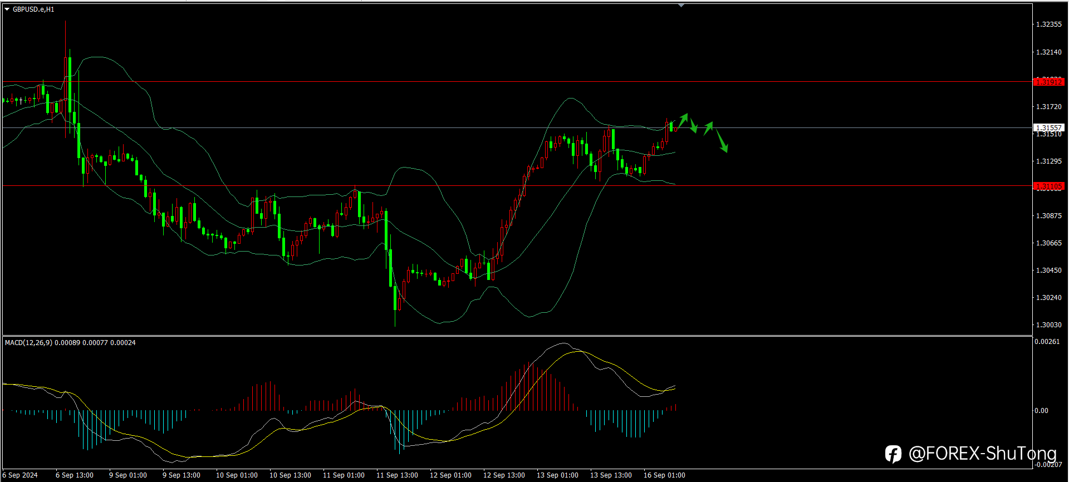Click the 6 Sep 2024 date label

pyautogui.click(x=21, y=475)
